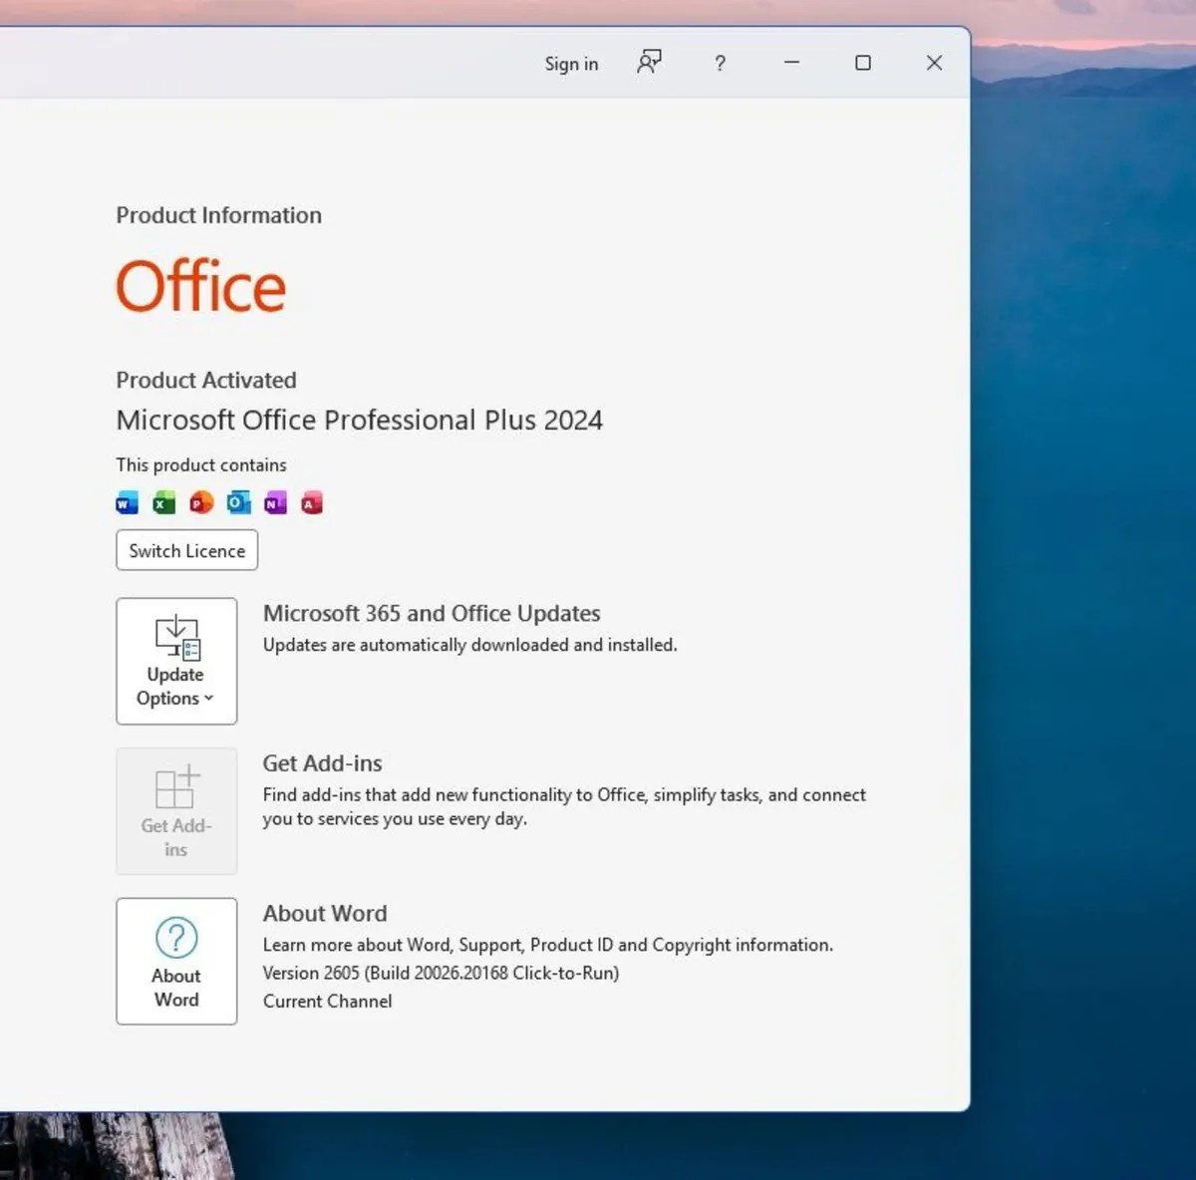Image resolution: width=1196 pixels, height=1180 pixels.
Task: Click the 'About Word' heading text
Action: (325, 913)
